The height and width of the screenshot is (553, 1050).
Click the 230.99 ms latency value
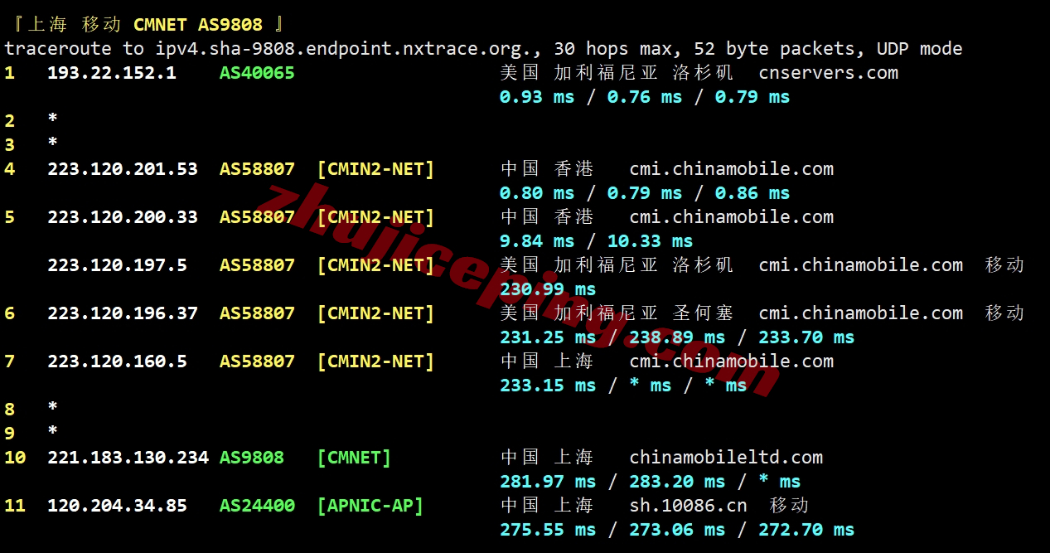click(x=548, y=289)
